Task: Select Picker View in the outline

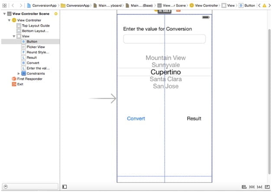Action: click(x=35, y=47)
